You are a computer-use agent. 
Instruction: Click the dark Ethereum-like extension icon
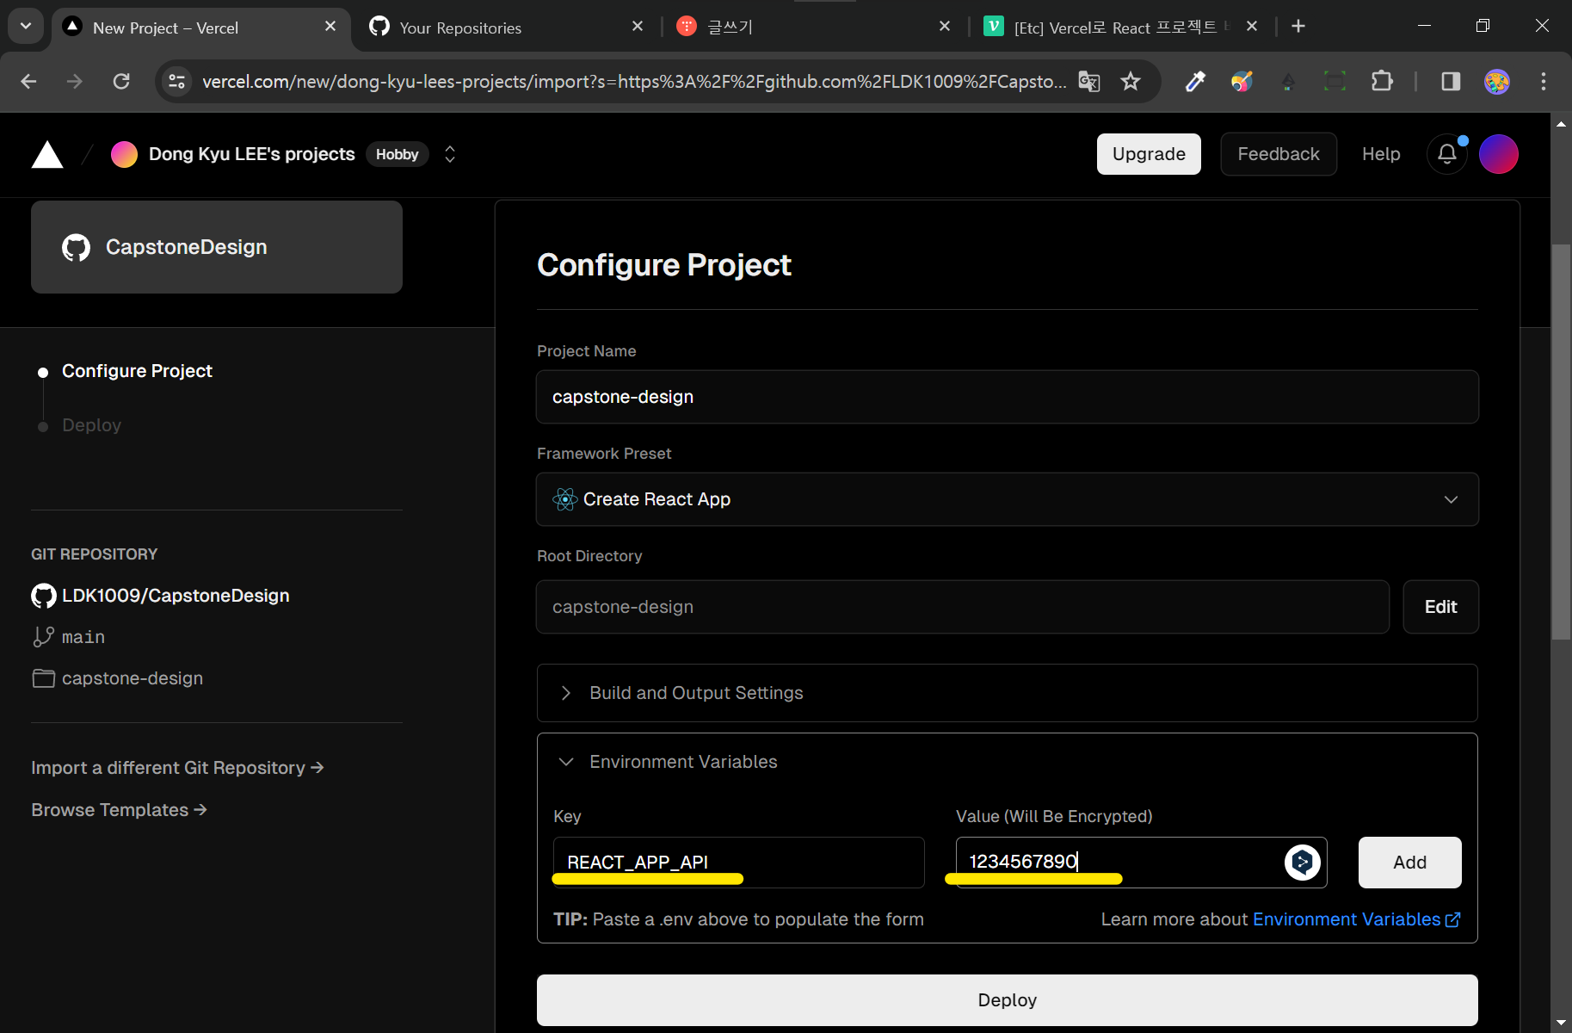1288,82
